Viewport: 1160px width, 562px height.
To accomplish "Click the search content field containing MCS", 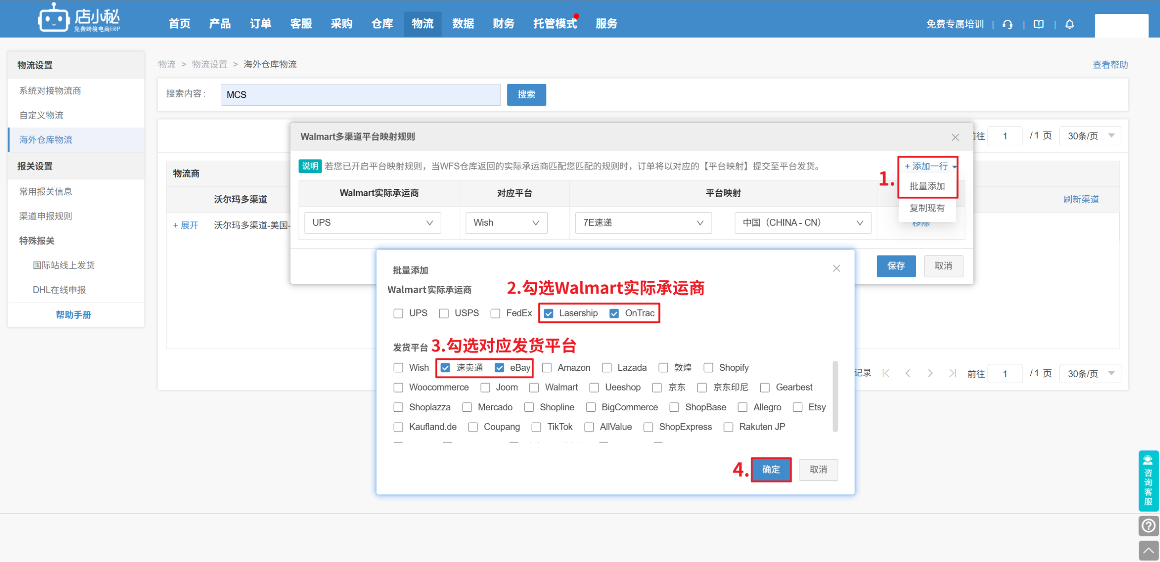I will coord(361,95).
